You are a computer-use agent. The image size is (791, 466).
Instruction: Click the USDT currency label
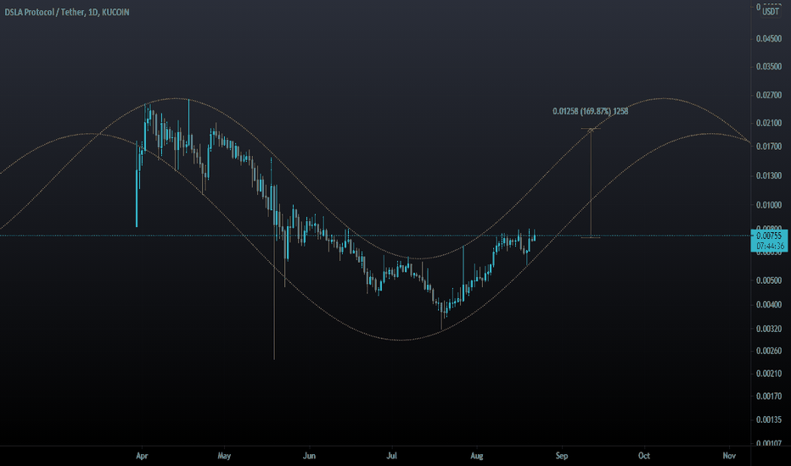(x=771, y=12)
